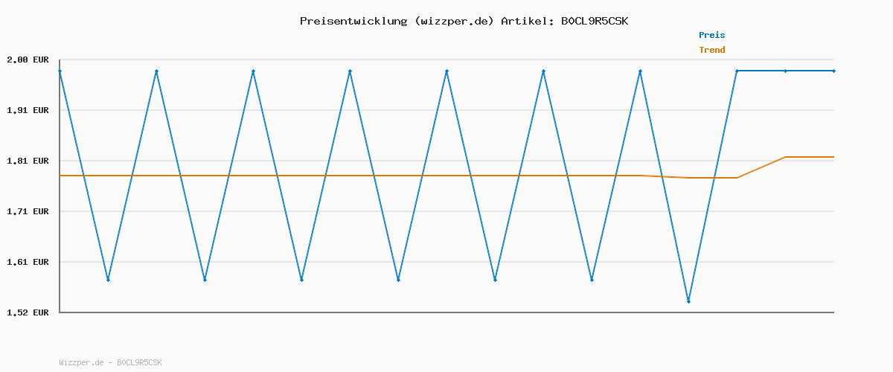Viewport: 893px width, 372px height.
Task: Click the second-to-last blue price data point
Action: (785, 71)
